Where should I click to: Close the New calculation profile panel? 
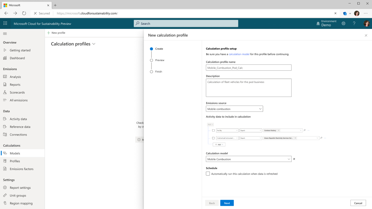point(366,35)
